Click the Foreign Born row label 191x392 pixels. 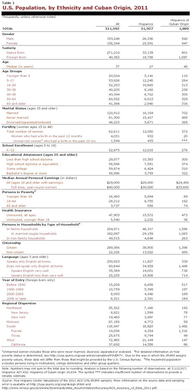pyautogui.click(x=15, y=57)
